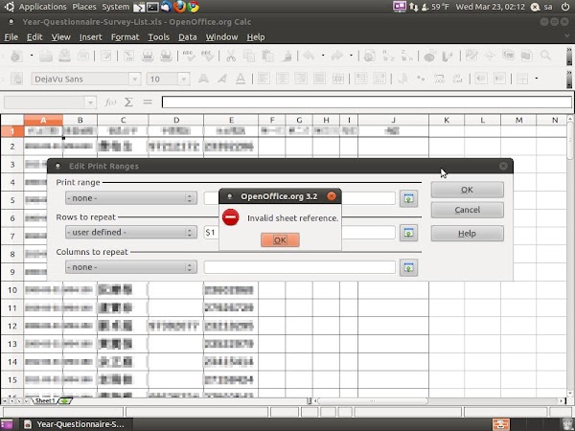The width and height of the screenshot is (575, 431).
Task: Launch Chrome from the top panel
Action: click(x=194, y=7)
